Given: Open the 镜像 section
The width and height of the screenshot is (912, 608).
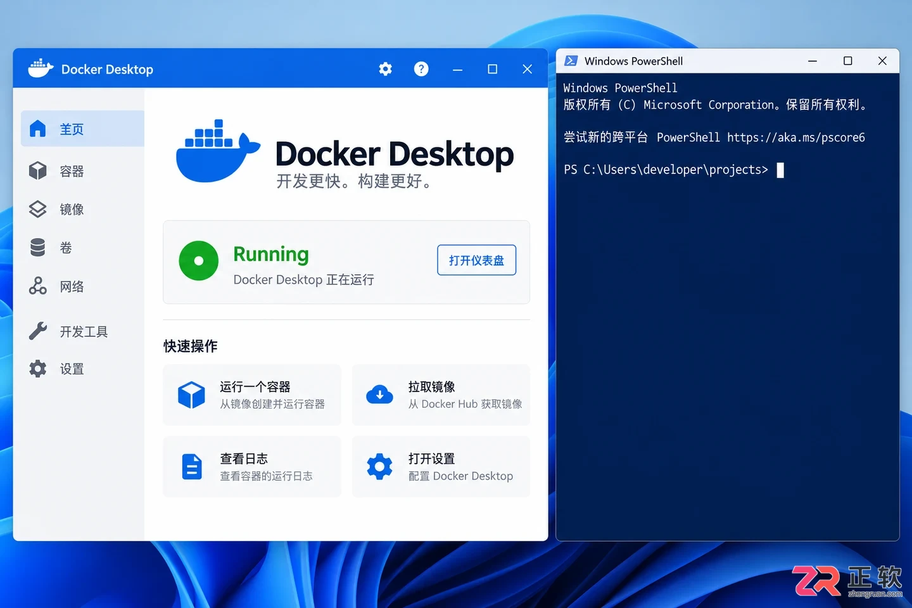Looking at the screenshot, I should (x=72, y=209).
